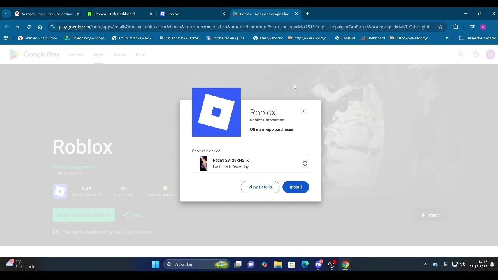
Task: Open the media control icon
Action: 472,27
